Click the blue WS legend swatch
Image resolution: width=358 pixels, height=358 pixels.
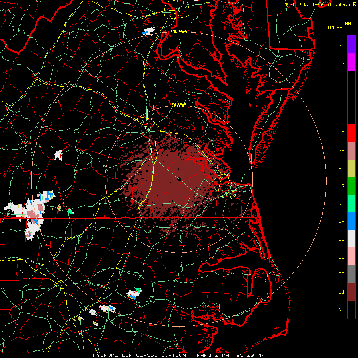[351, 221]
